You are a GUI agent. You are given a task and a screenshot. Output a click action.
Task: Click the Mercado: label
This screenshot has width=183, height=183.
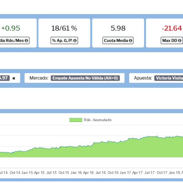point(39,78)
